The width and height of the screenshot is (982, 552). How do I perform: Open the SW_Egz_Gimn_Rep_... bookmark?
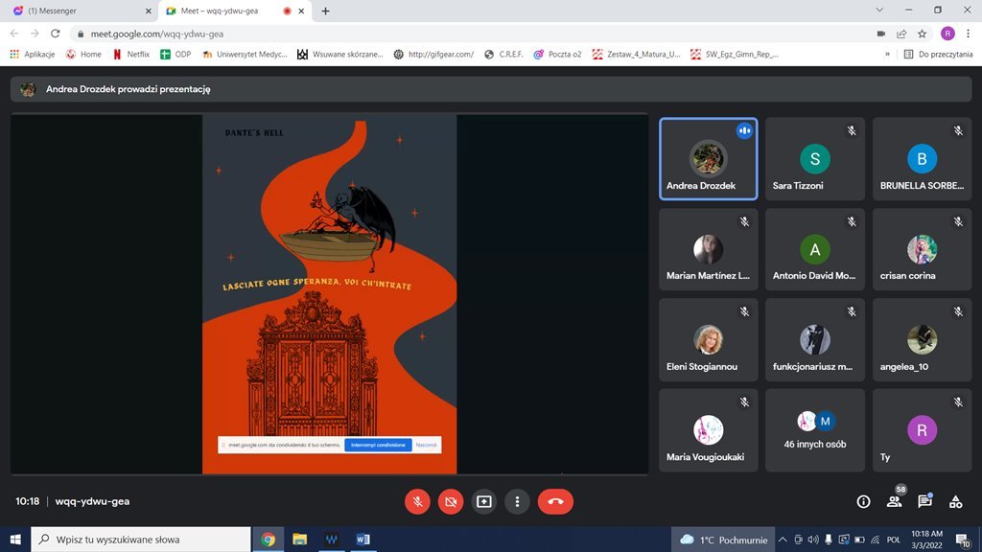pyautogui.click(x=734, y=55)
